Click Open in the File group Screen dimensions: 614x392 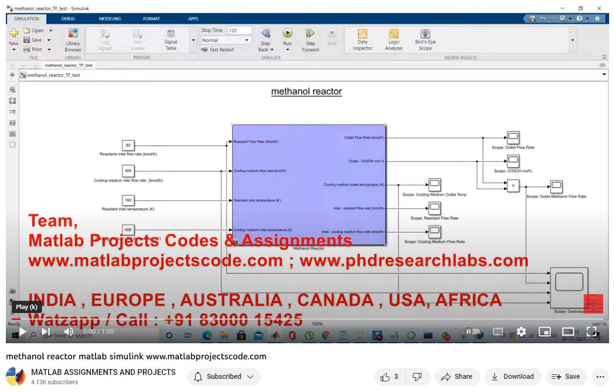point(34,31)
